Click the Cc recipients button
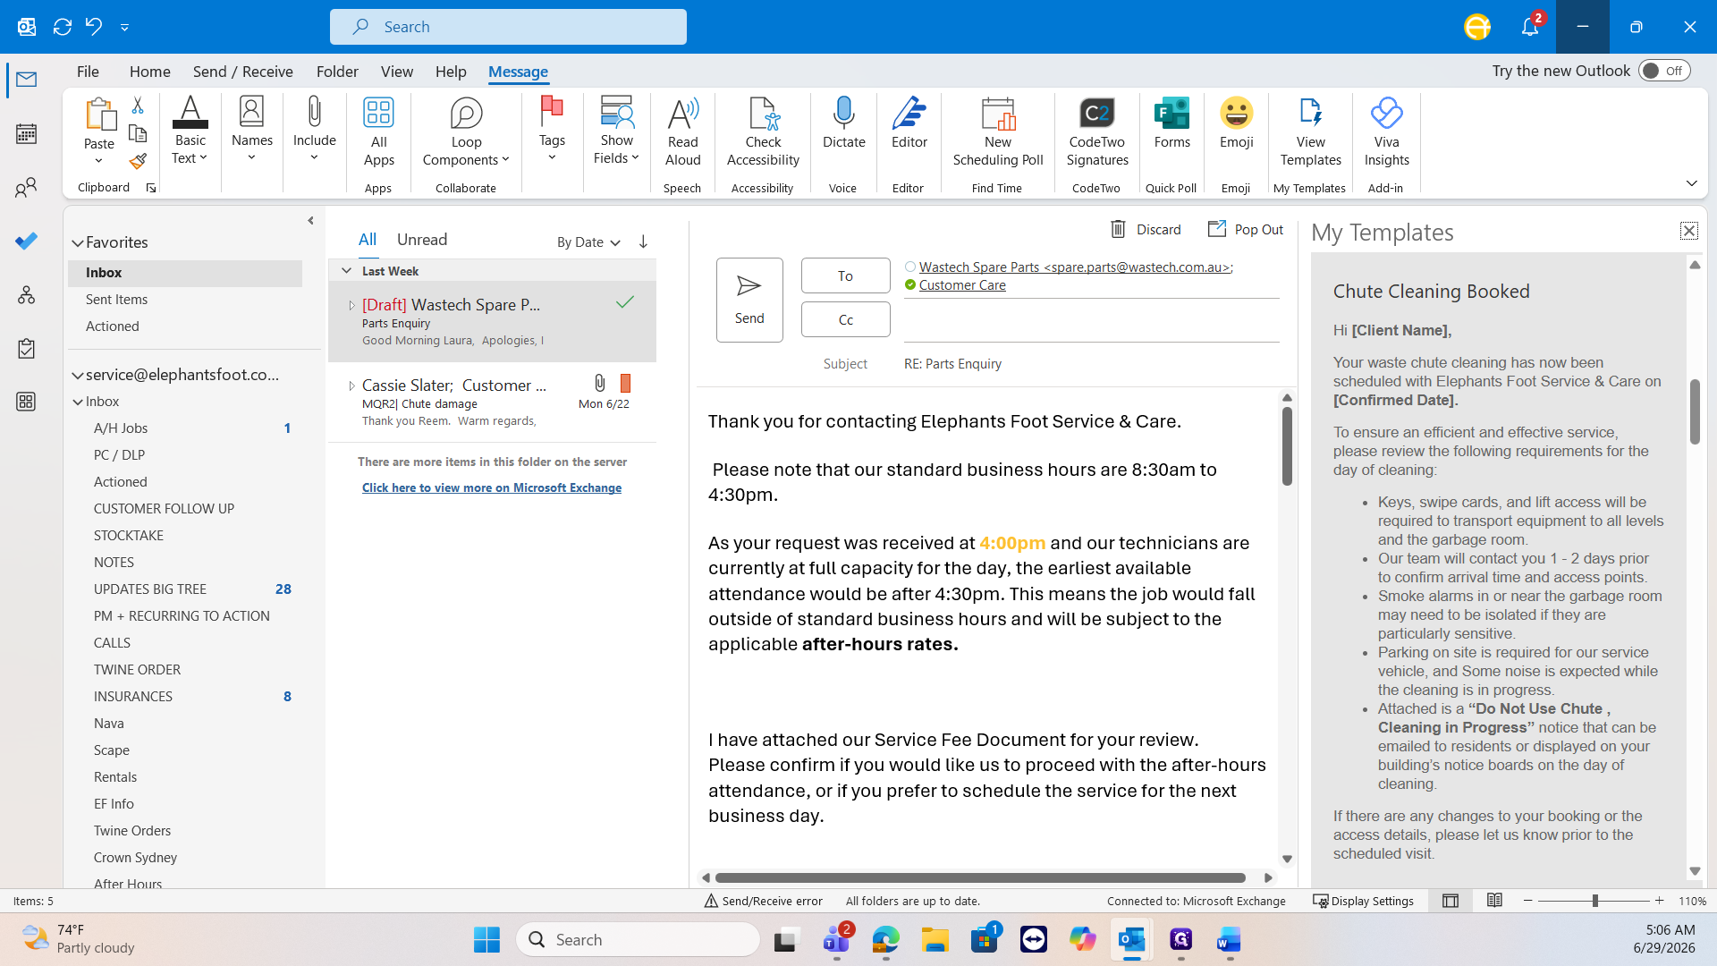1717x966 pixels. click(845, 319)
